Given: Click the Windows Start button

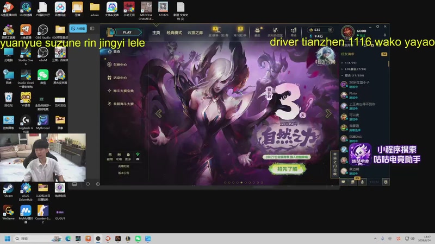Looking at the screenshot, I should point(8,239).
